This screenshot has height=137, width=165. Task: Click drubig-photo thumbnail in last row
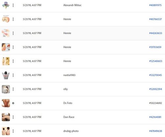pyautogui.click(x=6, y=131)
